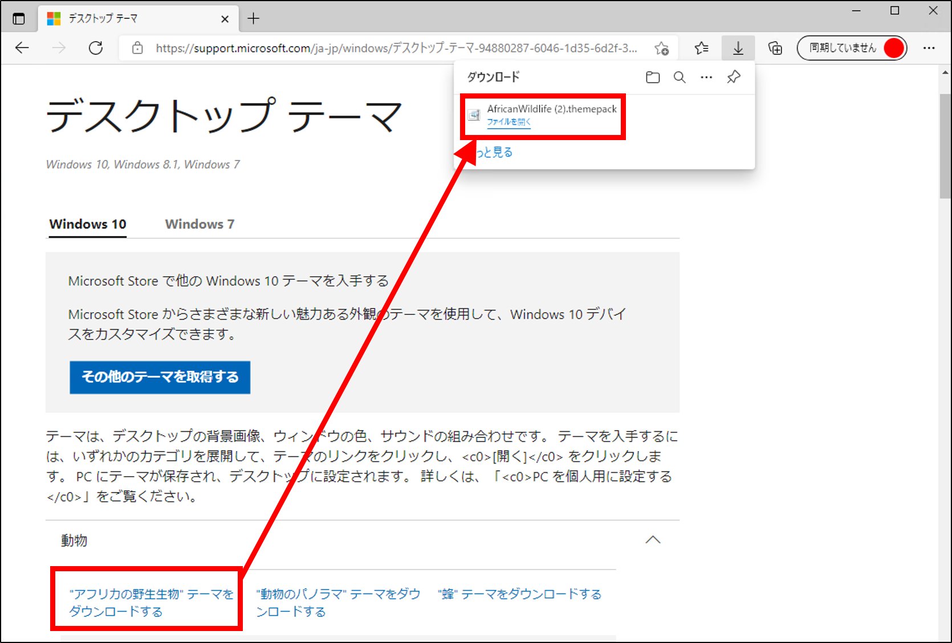This screenshot has height=643, width=952.
Task: Click the ダウンロード panel title
Action: (493, 77)
